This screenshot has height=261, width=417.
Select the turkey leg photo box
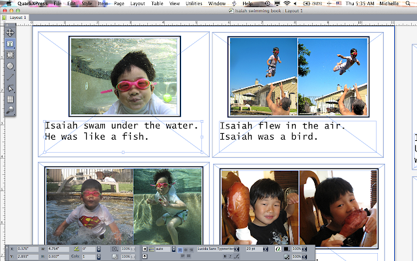click(x=299, y=208)
